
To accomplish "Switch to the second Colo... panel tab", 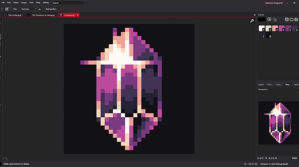I will tap(279, 85).
